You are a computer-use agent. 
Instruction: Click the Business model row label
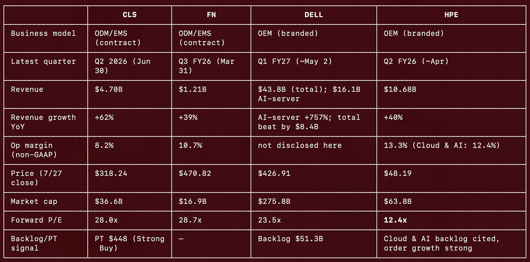[43, 33]
